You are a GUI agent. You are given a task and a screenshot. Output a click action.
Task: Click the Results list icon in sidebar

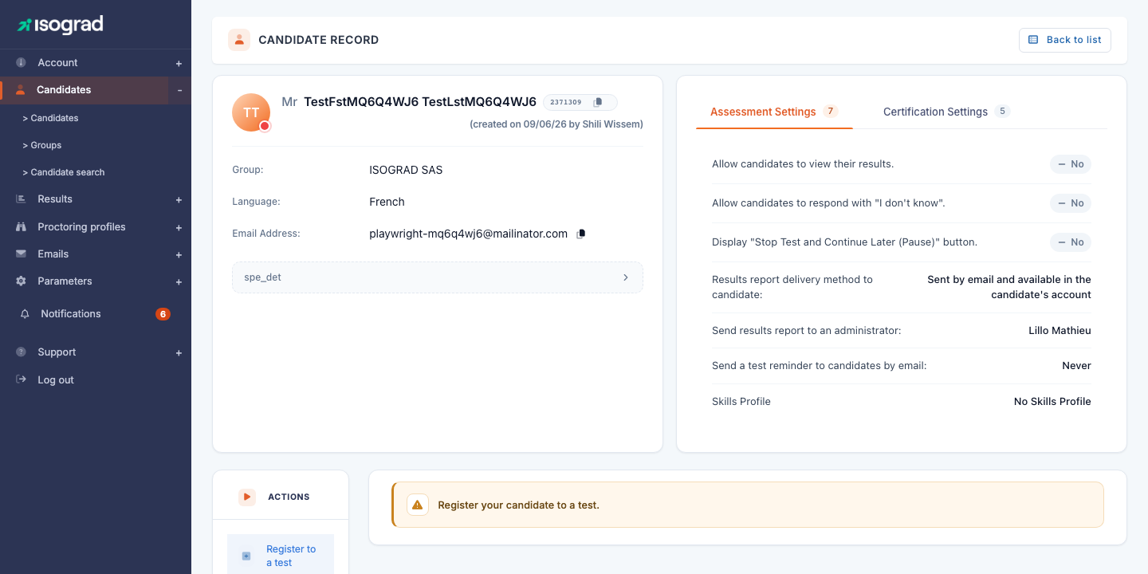pyautogui.click(x=21, y=199)
